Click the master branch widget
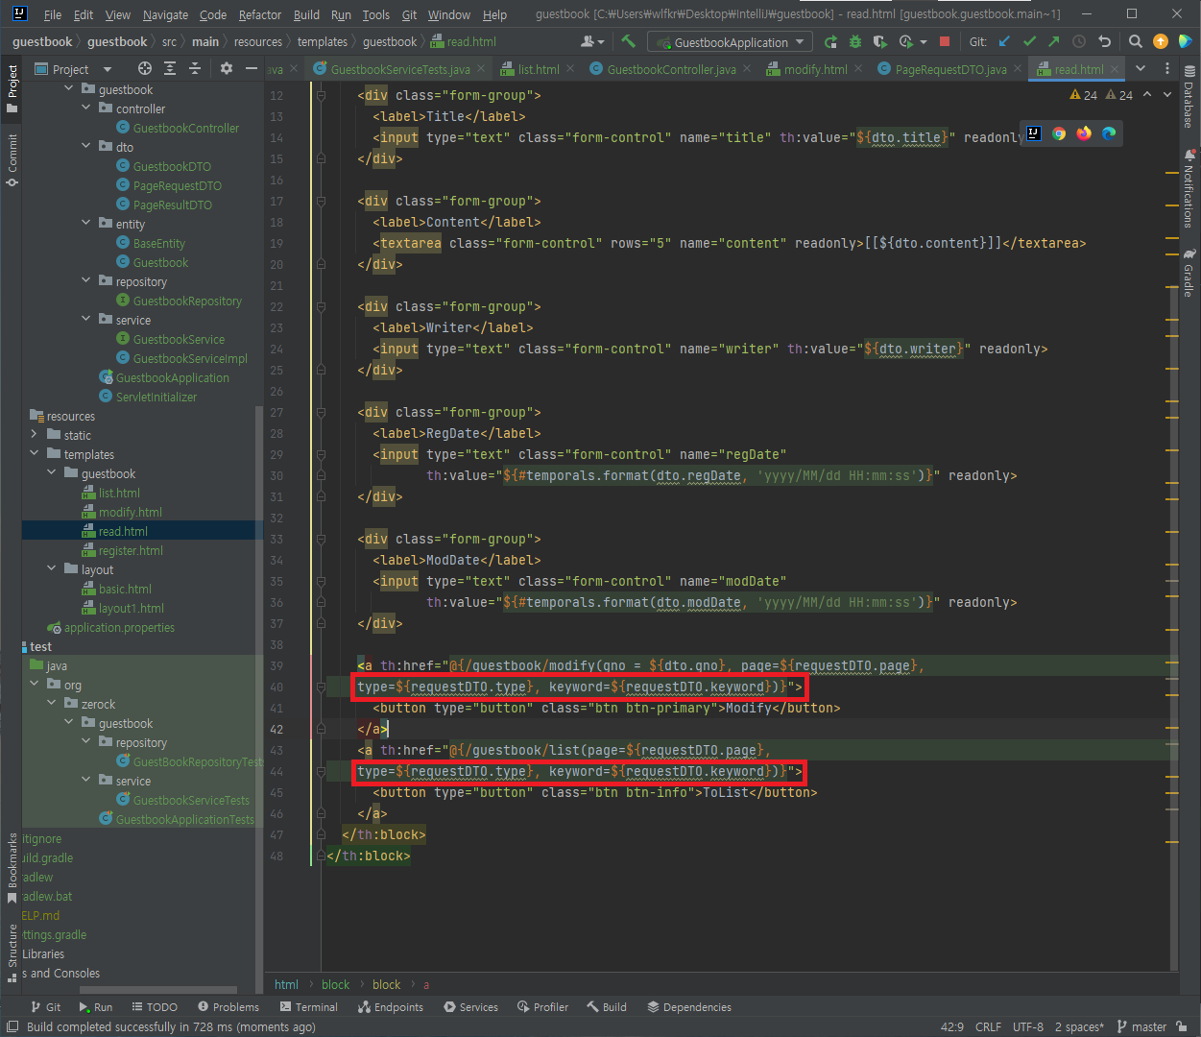Image resolution: width=1201 pixels, height=1037 pixels. pyautogui.click(x=1141, y=1026)
